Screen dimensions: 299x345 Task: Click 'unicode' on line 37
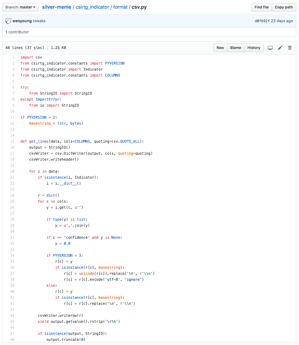tap(86, 274)
